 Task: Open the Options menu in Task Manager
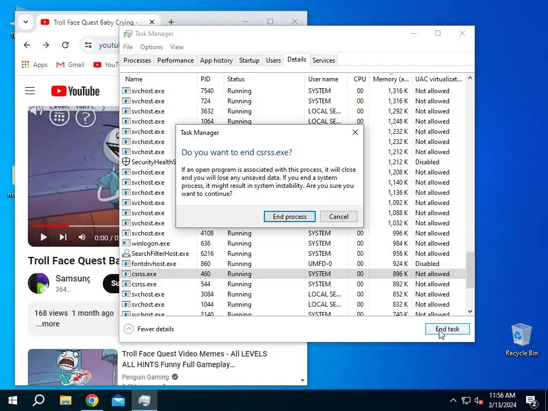[x=151, y=47]
